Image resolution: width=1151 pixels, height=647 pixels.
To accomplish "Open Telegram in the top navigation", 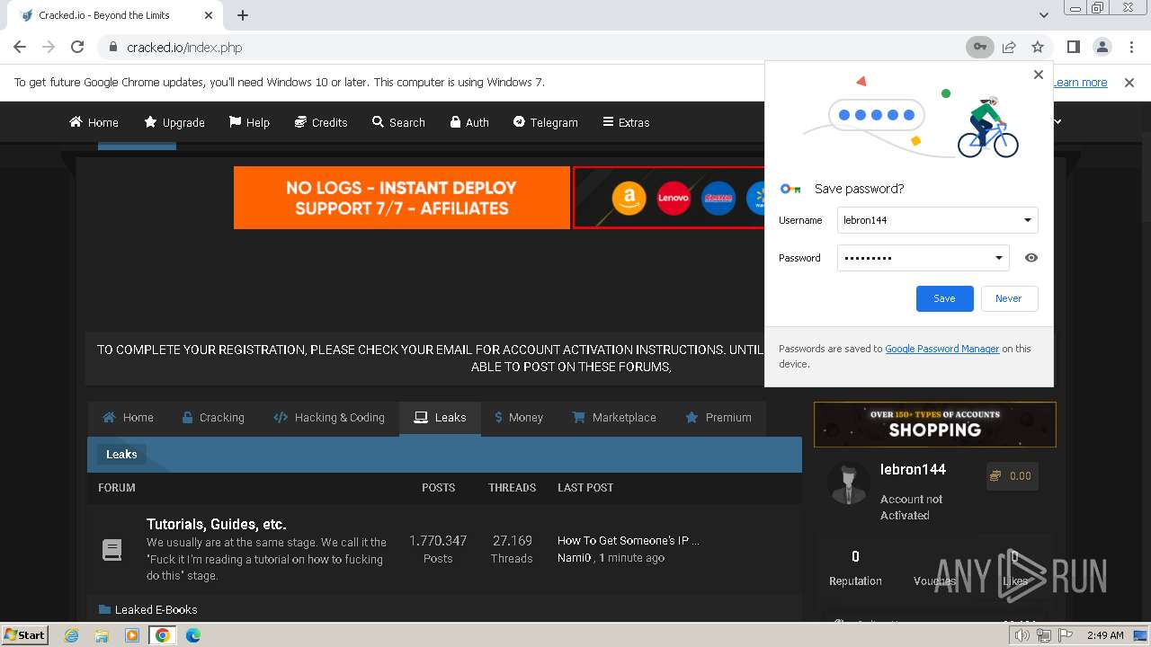I will [546, 122].
